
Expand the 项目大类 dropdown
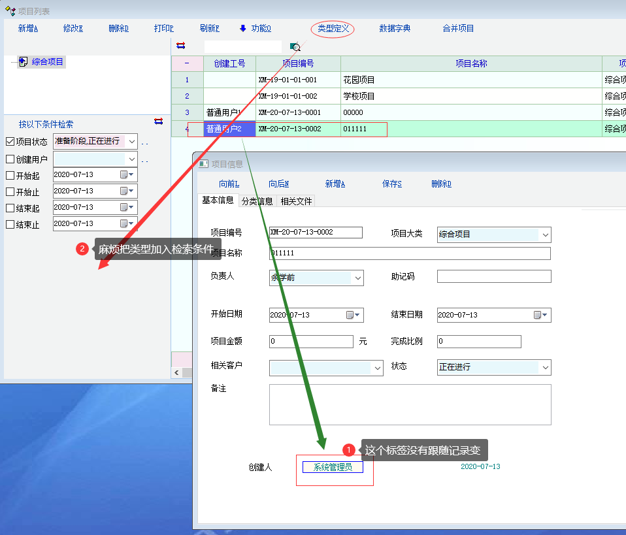pyautogui.click(x=546, y=235)
